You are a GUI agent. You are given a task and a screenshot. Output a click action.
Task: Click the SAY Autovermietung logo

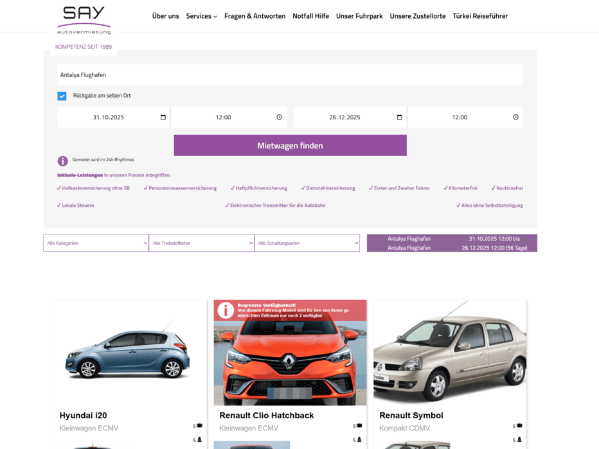(x=84, y=20)
